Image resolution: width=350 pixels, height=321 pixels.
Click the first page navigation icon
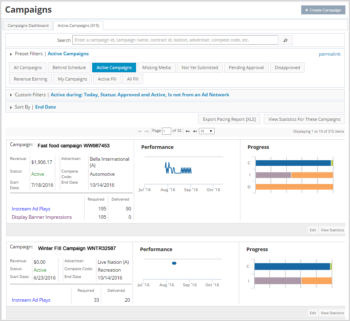tap(139, 131)
